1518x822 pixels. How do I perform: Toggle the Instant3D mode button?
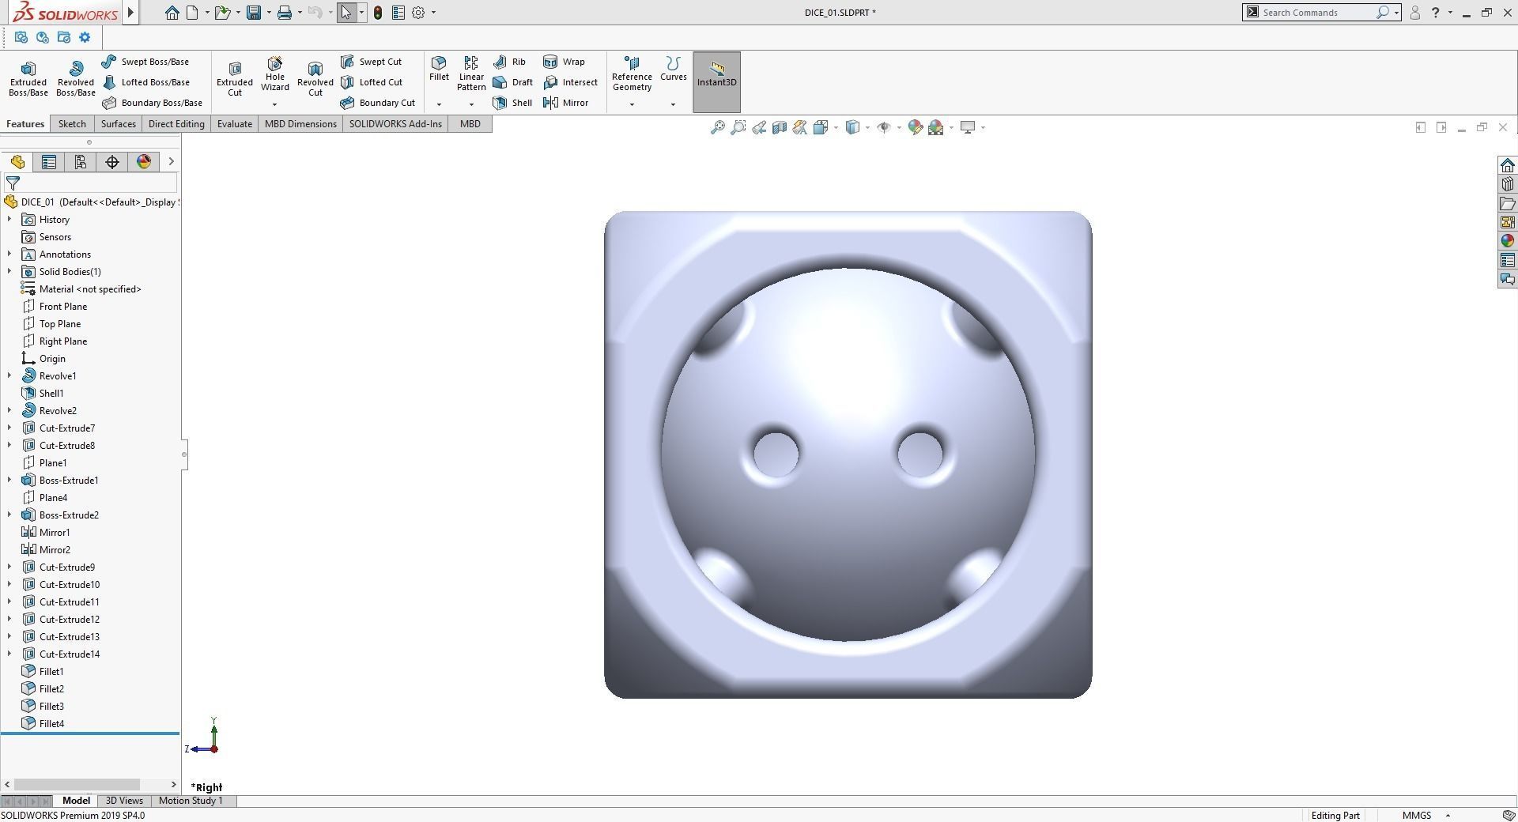[717, 82]
